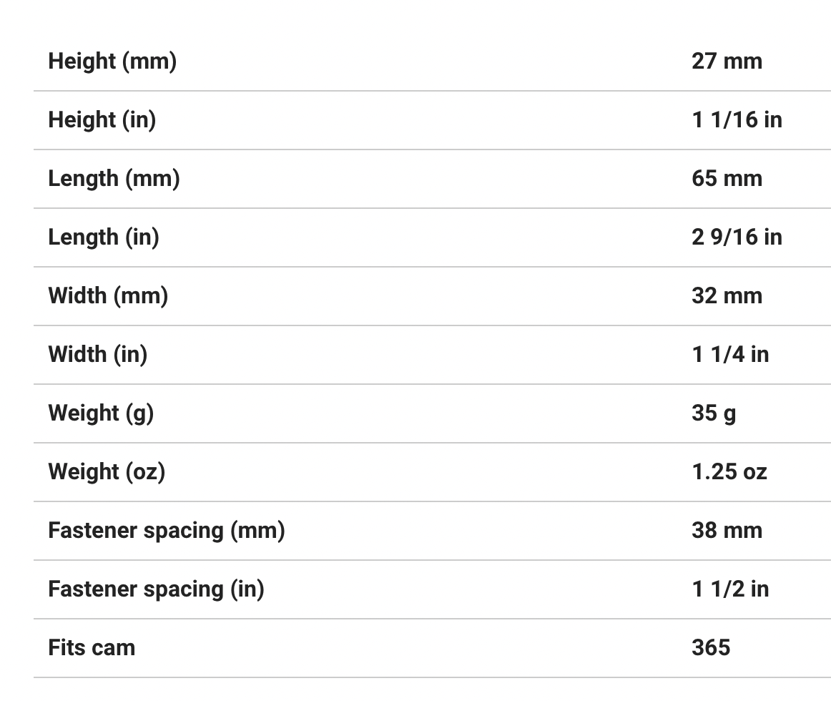
Task: Click the Height (in) label
Action: coord(102,120)
